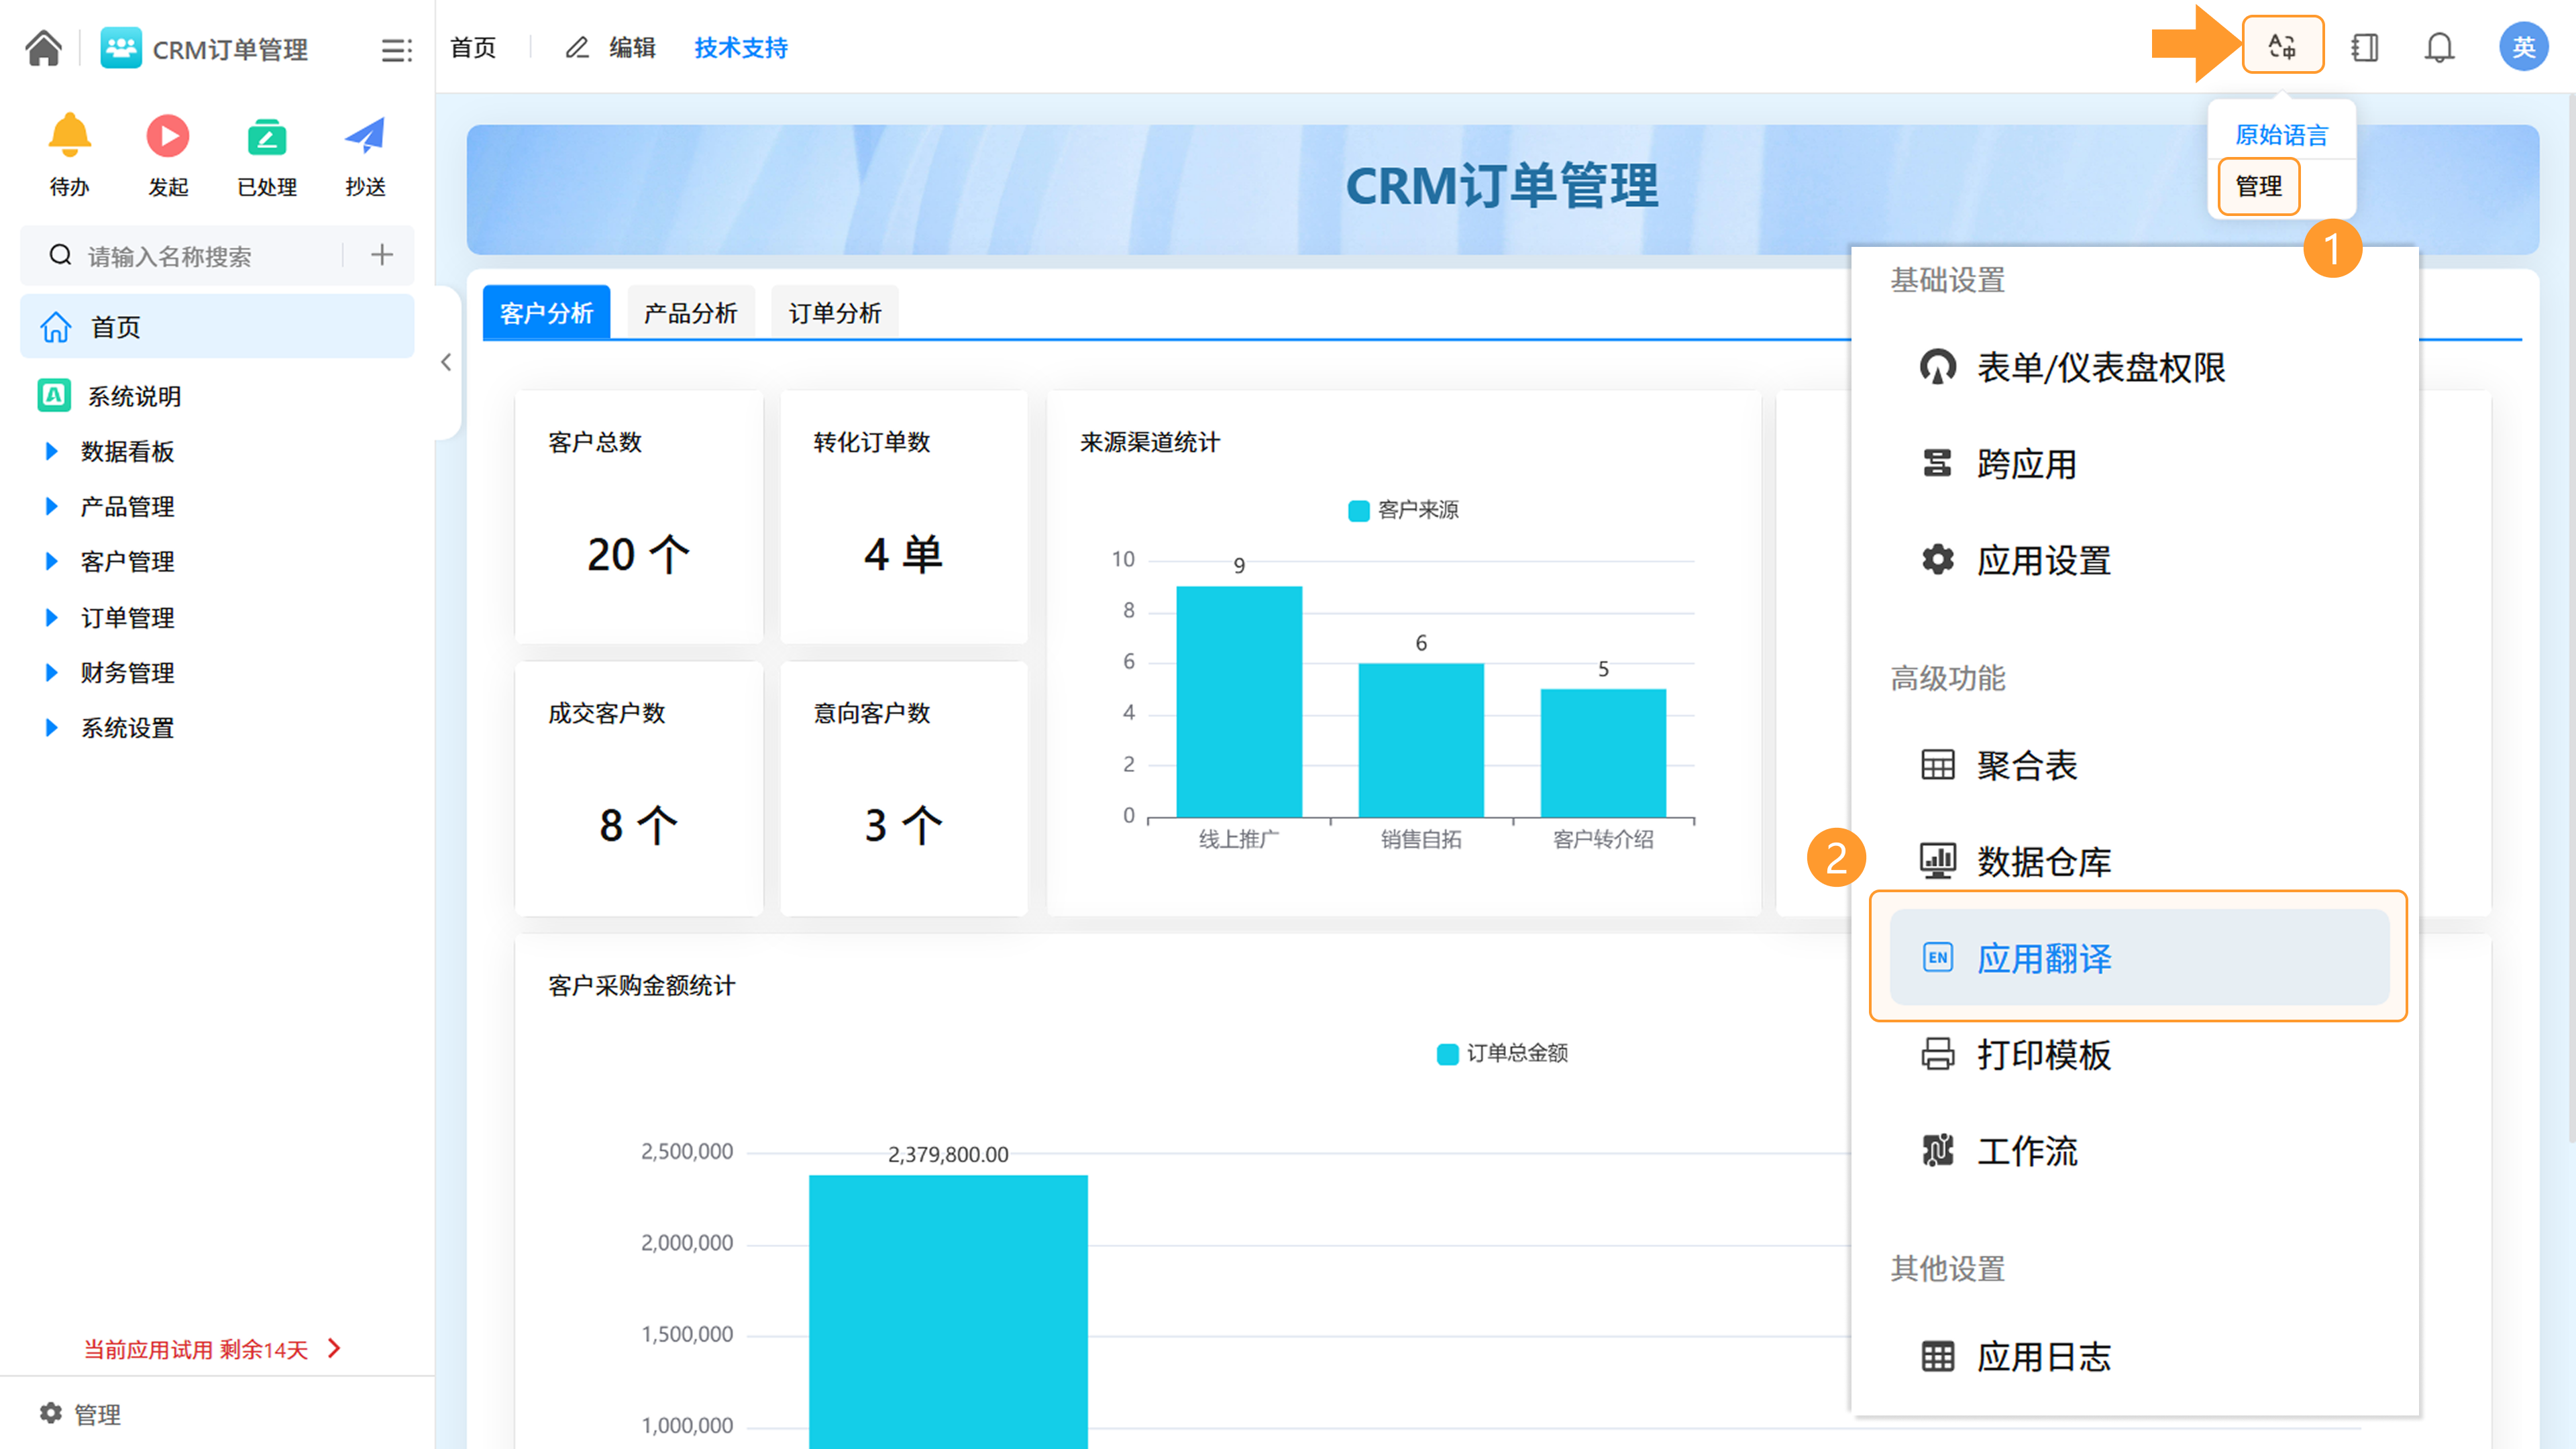Click the 客户总数 card
The width and height of the screenshot is (2576, 1449).
click(638, 517)
